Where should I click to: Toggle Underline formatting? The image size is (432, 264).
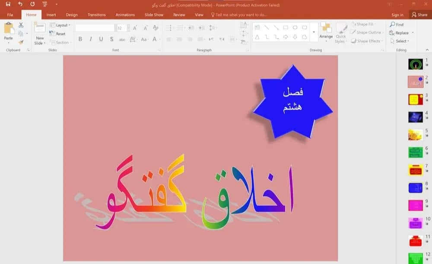pyautogui.click(x=101, y=39)
